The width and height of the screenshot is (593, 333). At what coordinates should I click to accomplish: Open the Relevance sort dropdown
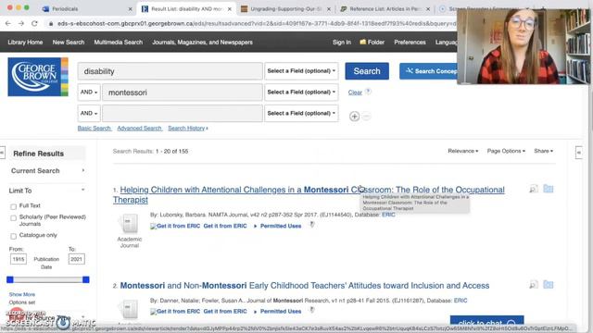pos(463,151)
